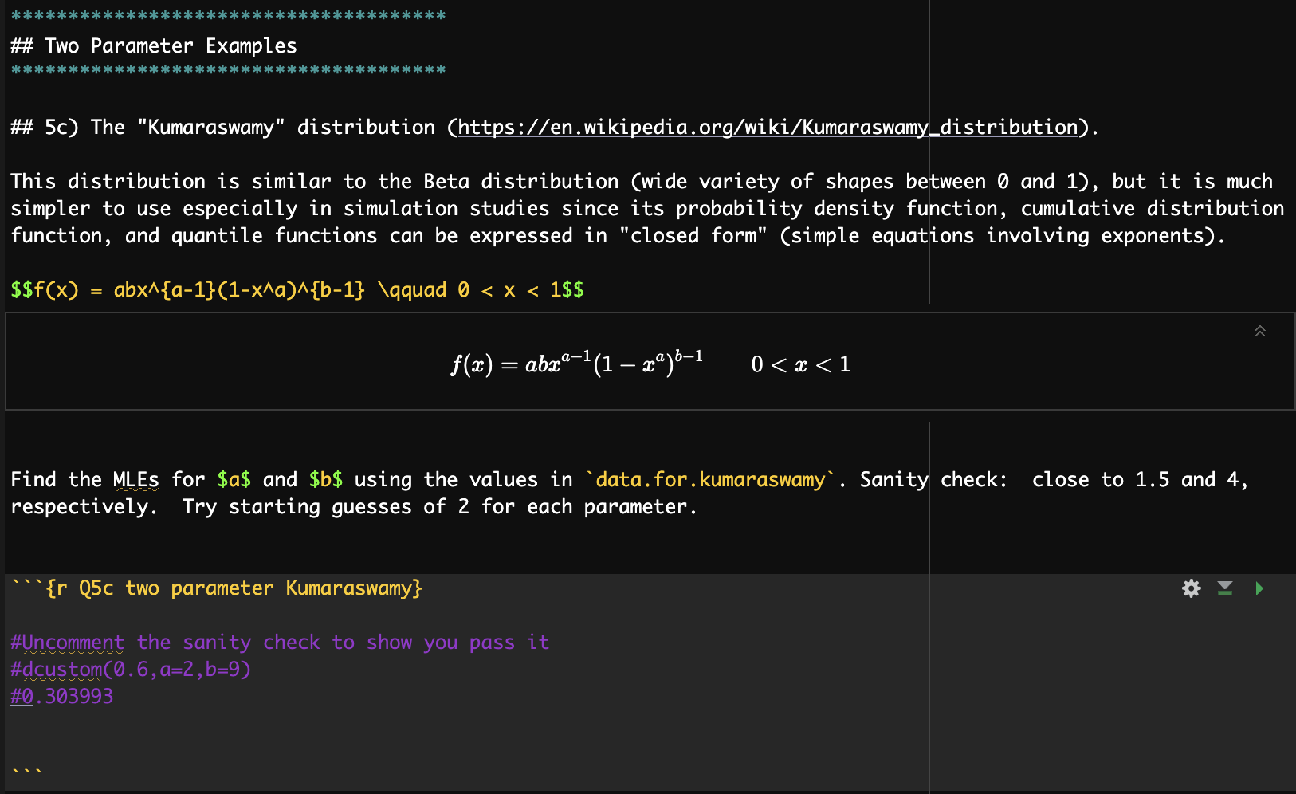Run the Q5c Kumaraswamy chunk

tap(1259, 588)
